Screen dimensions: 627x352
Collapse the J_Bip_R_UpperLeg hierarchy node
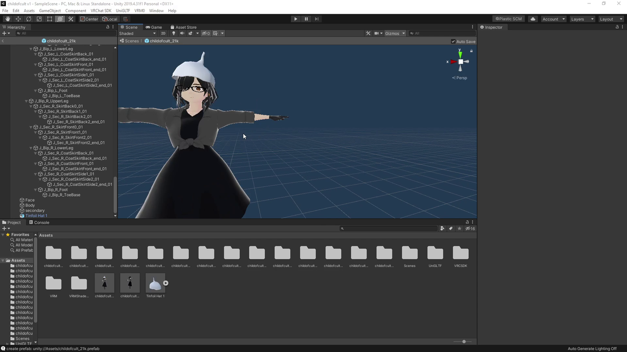click(x=26, y=101)
